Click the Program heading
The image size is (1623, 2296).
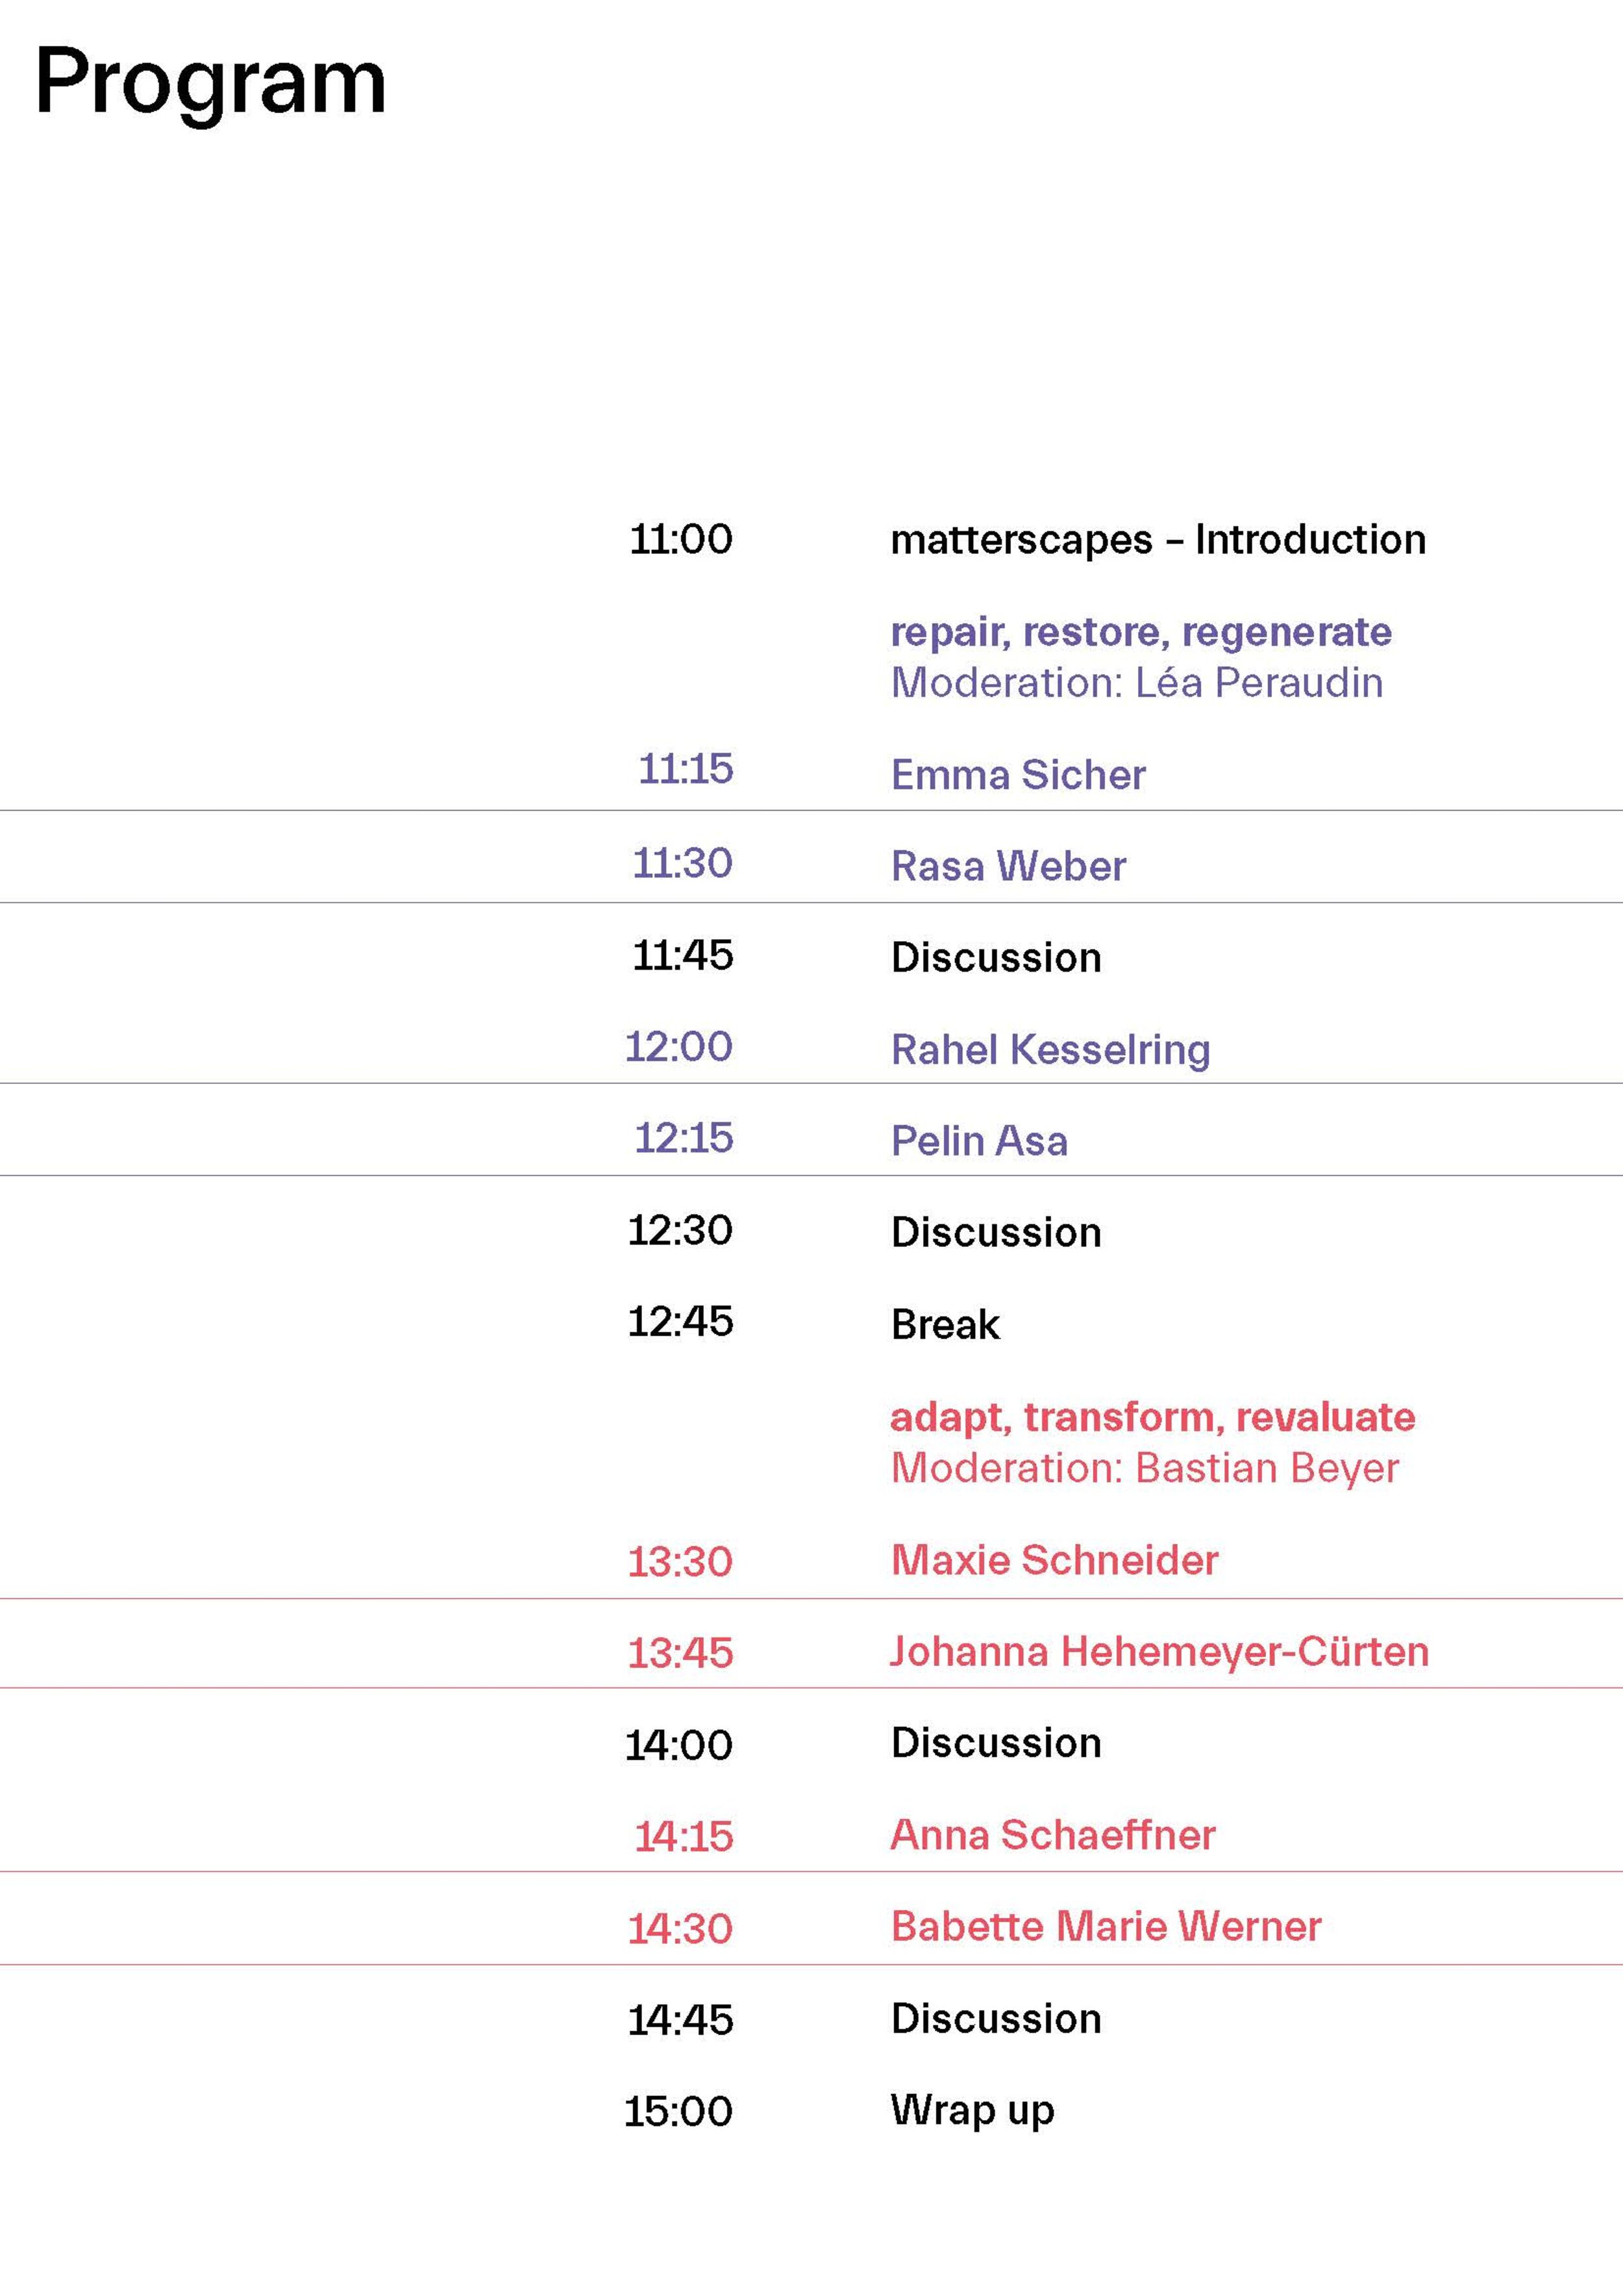click(210, 84)
